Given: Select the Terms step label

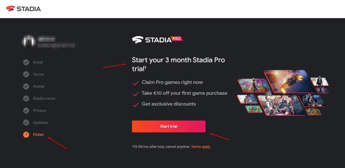Looking at the screenshot, I should [39, 74].
